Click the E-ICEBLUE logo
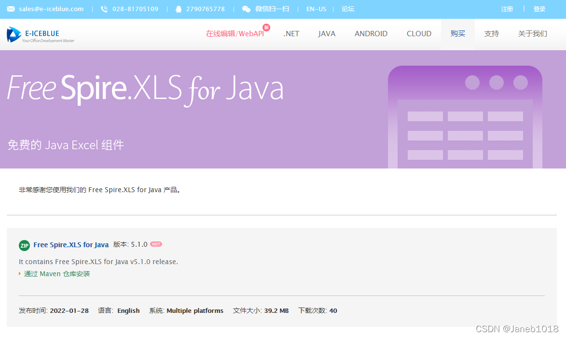 [x=40, y=35]
